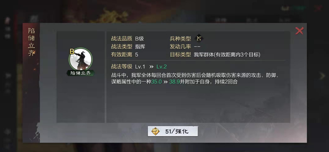The height and width of the screenshot is (152, 329).
Task: Tap the golden fist icon on 强化
Action: coord(156,131)
